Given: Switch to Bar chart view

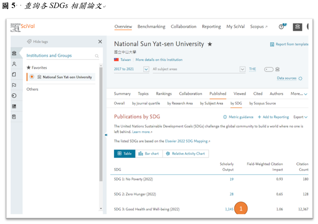Looking at the screenshot, I should [x=149, y=153].
